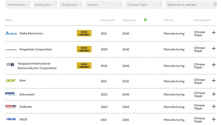Expand Kingwhale Corporation details with plus
This screenshot has width=221, height=125.
pyautogui.click(x=214, y=49)
